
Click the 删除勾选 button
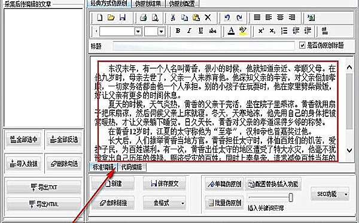pos(64,164)
